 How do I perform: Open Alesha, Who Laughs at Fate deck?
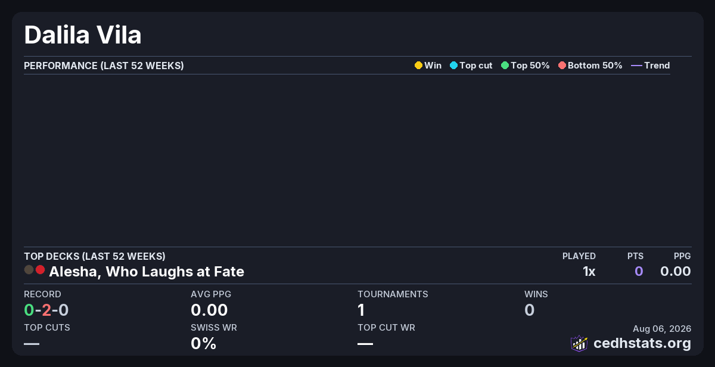147,272
